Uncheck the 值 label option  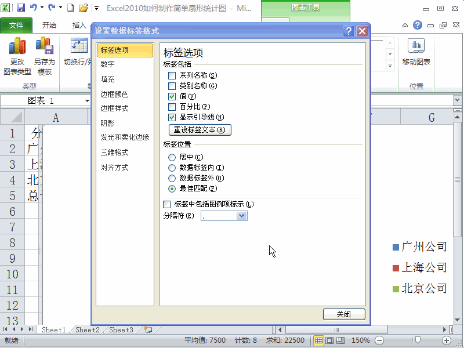tap(171, 96)
